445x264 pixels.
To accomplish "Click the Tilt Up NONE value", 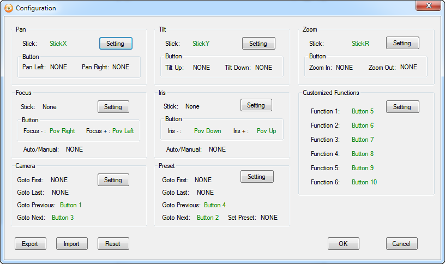I will (x=201, y=68).
